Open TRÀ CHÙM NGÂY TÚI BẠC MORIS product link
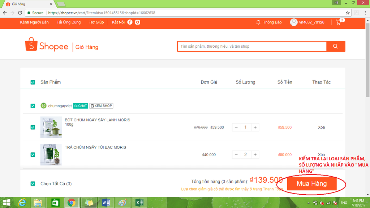This screenshot has height=208, width=370. [x=95, y=147]
